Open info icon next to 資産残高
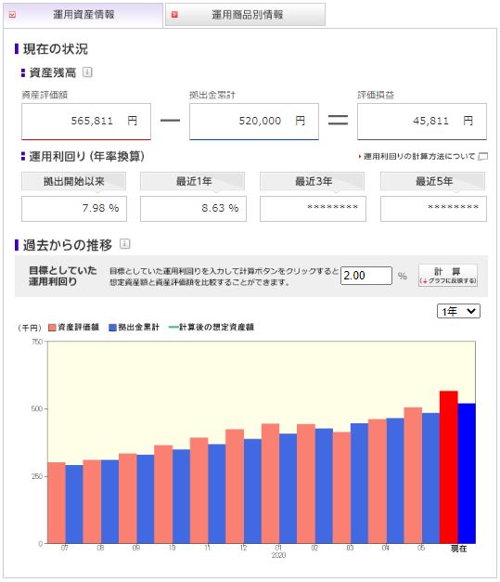500x582 pixels. (87, 71)
